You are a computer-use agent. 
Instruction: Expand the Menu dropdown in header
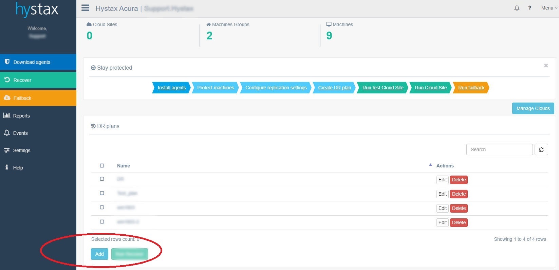click(x=549, y=8)
